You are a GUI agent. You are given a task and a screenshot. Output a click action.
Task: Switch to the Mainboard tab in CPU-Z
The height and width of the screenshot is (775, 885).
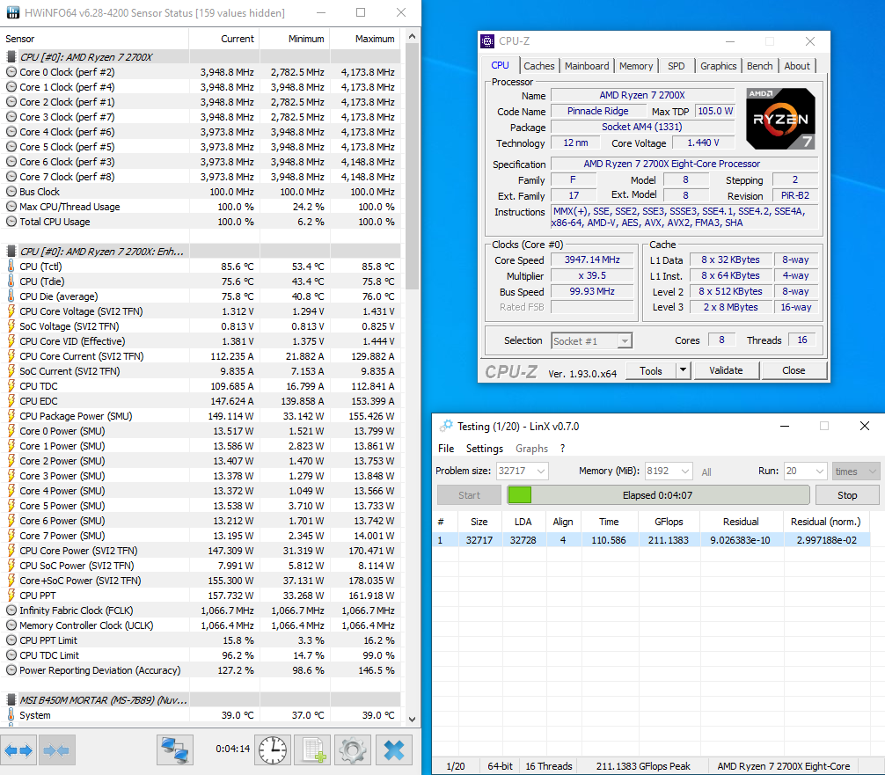pos(587,66)
